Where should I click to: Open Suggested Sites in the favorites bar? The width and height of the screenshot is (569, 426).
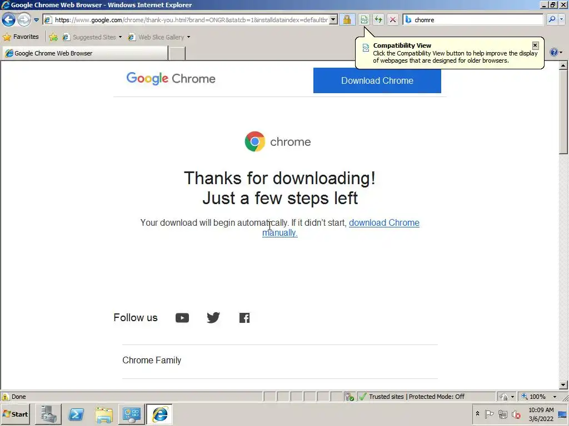[x=92, y=37]
